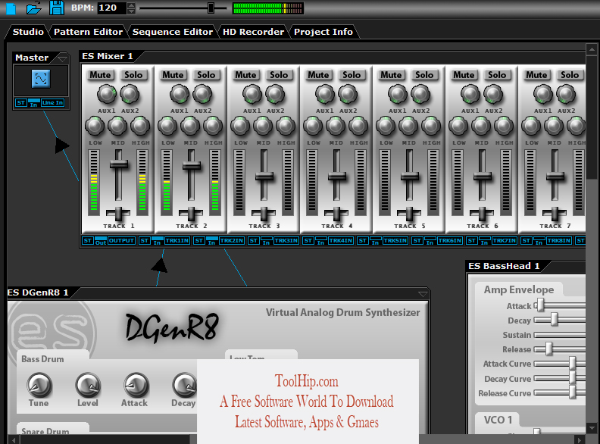Image resolution: width=600 pixels, height=444 pixels.
Task: Save project with the floppy disk icon
Action: (x=57, y=8)
